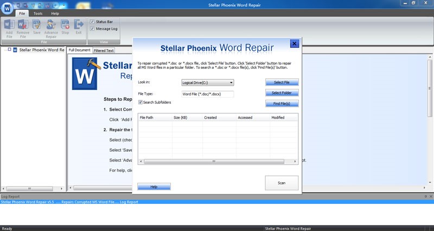Click the Select Folder button
This screenshot has width=434, height=231.
click(282, 93)
